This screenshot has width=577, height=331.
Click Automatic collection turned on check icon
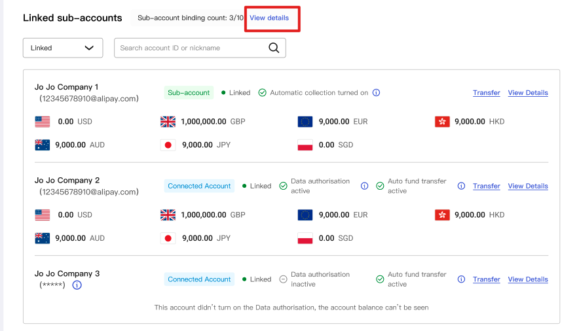[262, 93]
